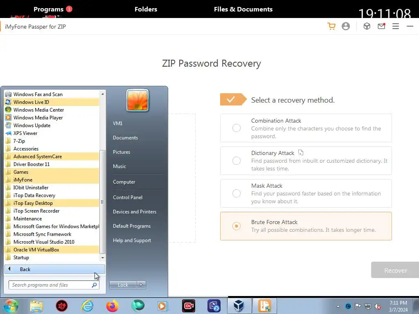Open the iTop Easy Desktop folder
The height and width of the screenshot is (314, 419).
[52, 203]
